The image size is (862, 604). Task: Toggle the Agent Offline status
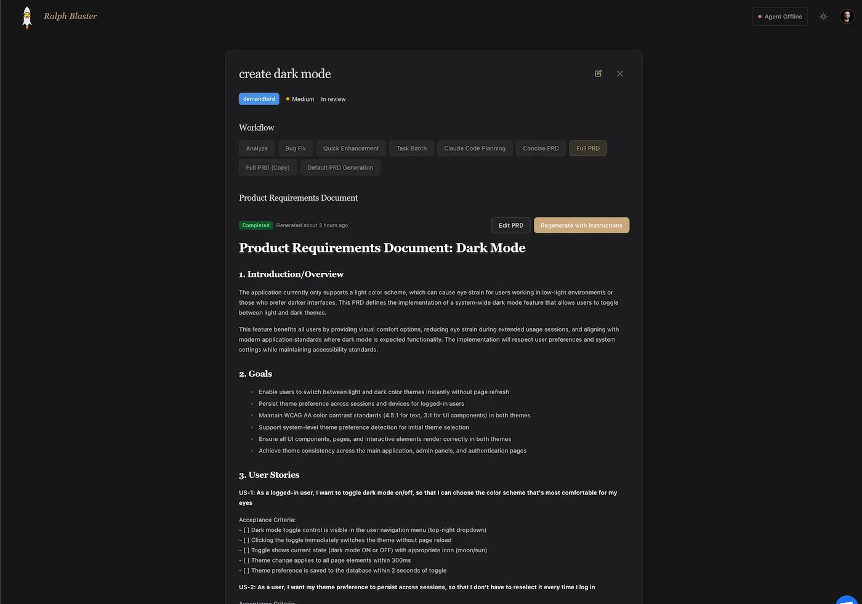[779, 17]
